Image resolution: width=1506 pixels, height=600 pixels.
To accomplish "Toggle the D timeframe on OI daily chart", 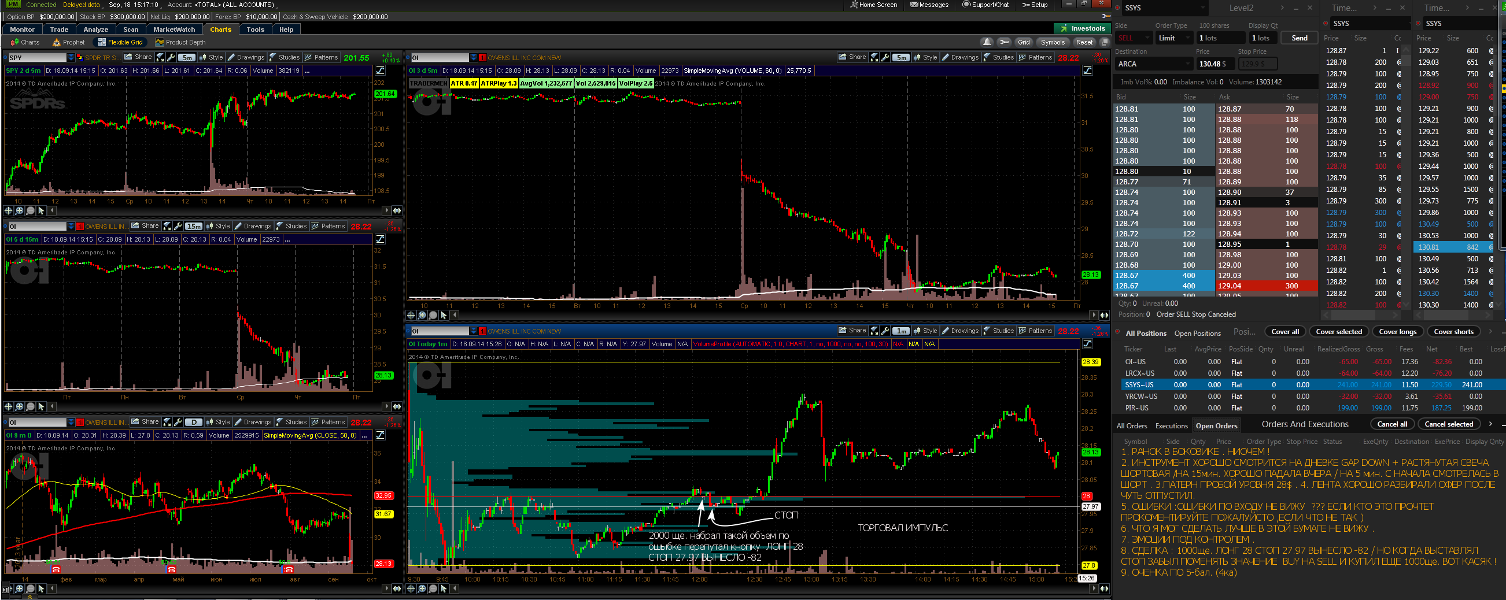I will pyautogui.click(x=194, y=422).
